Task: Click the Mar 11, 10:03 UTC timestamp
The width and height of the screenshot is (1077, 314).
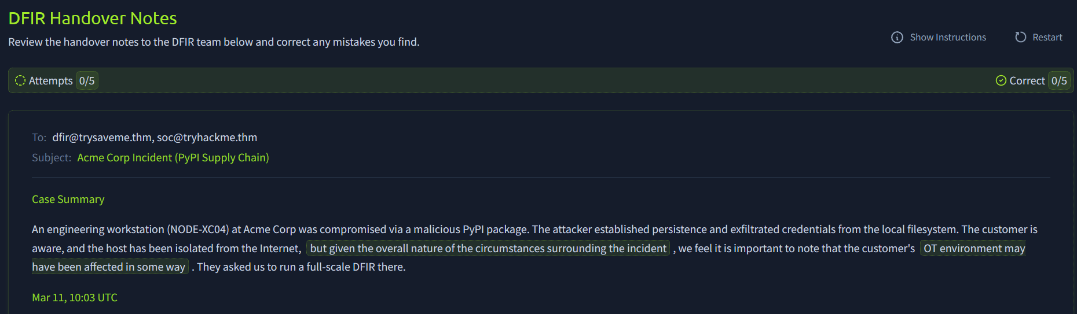Action: 74,298
